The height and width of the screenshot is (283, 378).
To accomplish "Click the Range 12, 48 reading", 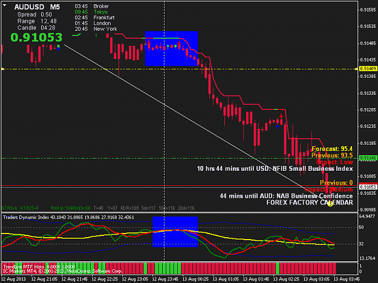I will click(37, 21).
